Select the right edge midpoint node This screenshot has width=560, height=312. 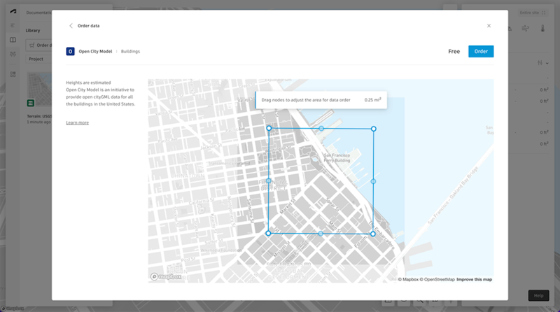point(373,181)
